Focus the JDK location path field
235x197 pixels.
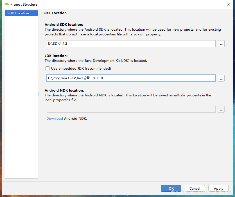[131, 78]
